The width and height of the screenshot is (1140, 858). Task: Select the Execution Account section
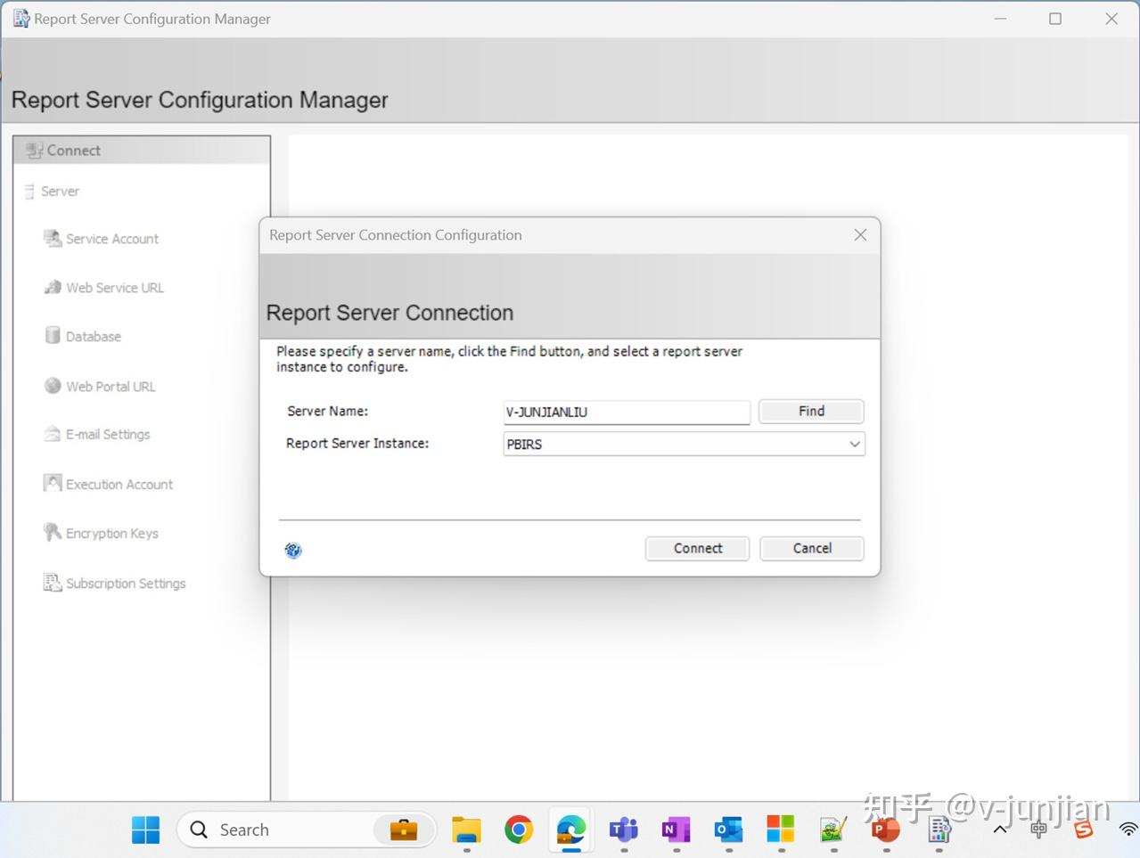pos(119,484)
